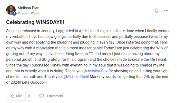Expand the '1 comment' thread

tap(55, 96)
